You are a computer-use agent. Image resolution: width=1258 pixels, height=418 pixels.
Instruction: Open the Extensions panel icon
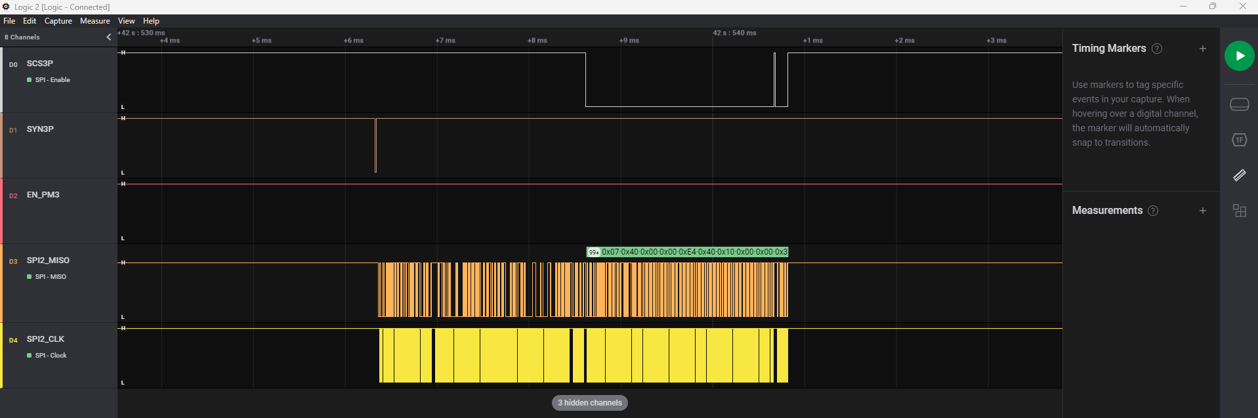pos(1239,211)
